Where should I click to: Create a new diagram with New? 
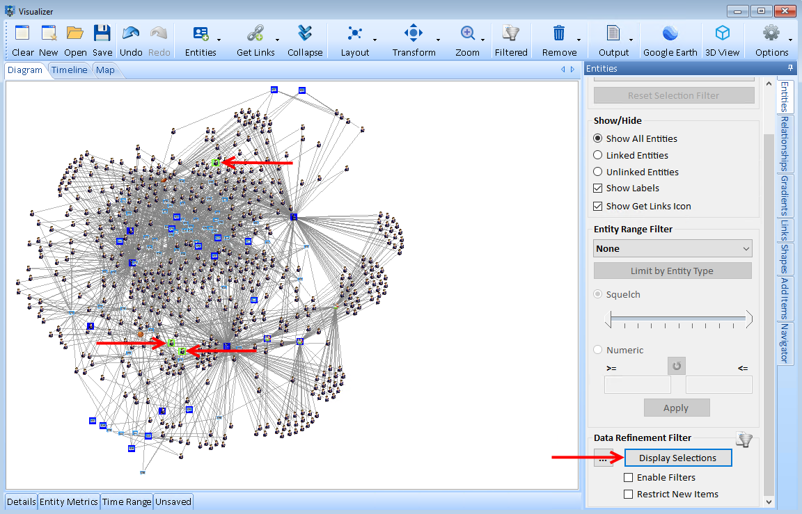point(49,33)
